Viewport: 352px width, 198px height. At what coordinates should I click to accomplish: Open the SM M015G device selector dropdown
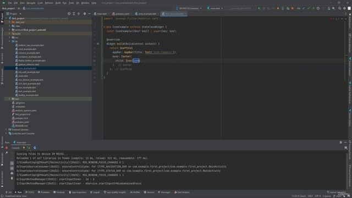[189, 8]
